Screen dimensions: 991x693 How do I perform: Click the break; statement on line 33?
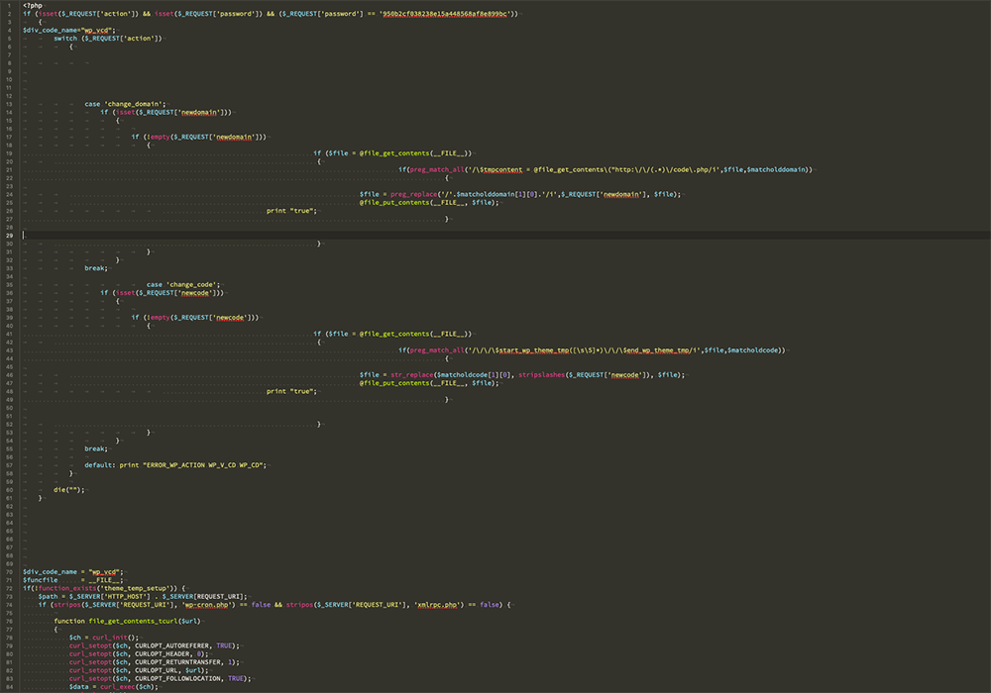click(96, 267)
